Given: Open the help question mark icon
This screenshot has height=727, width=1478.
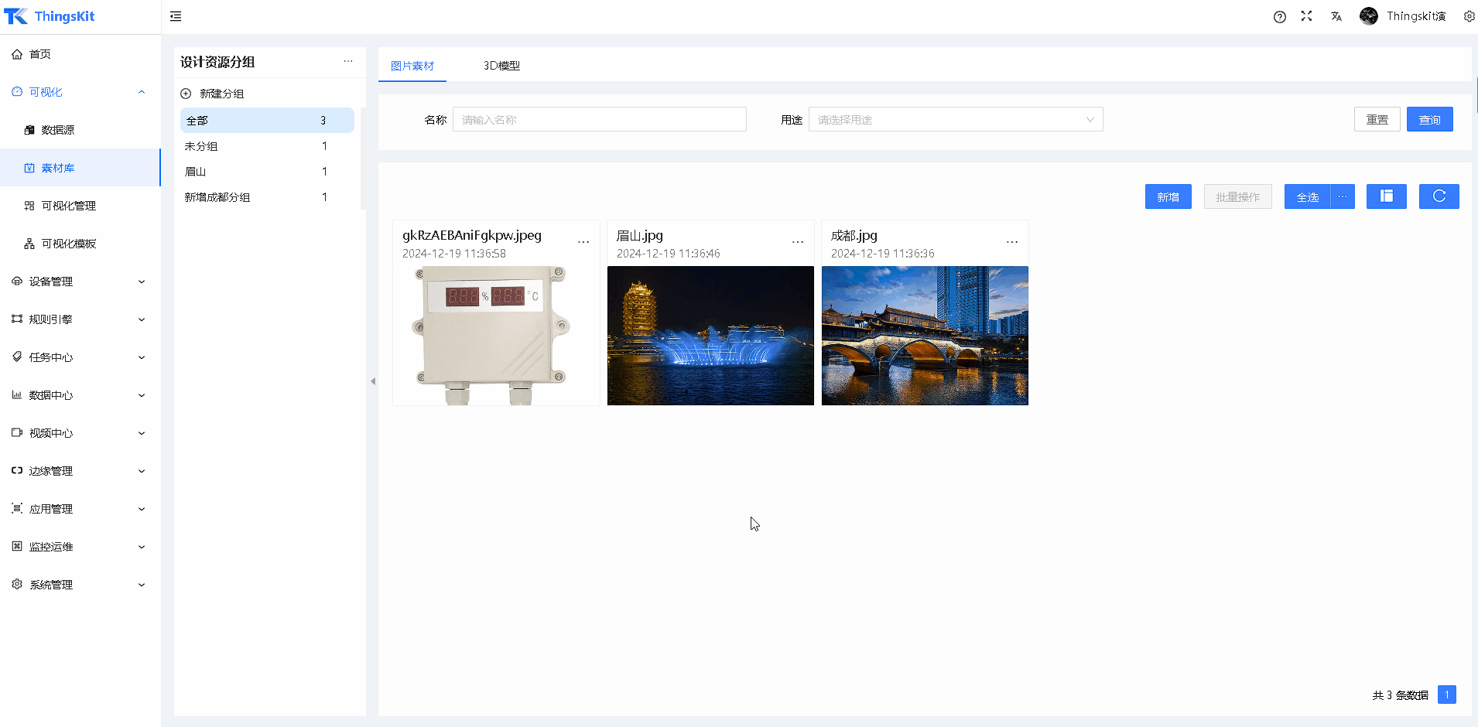Looking at the screenshot, I should [x=1280, y=16].
